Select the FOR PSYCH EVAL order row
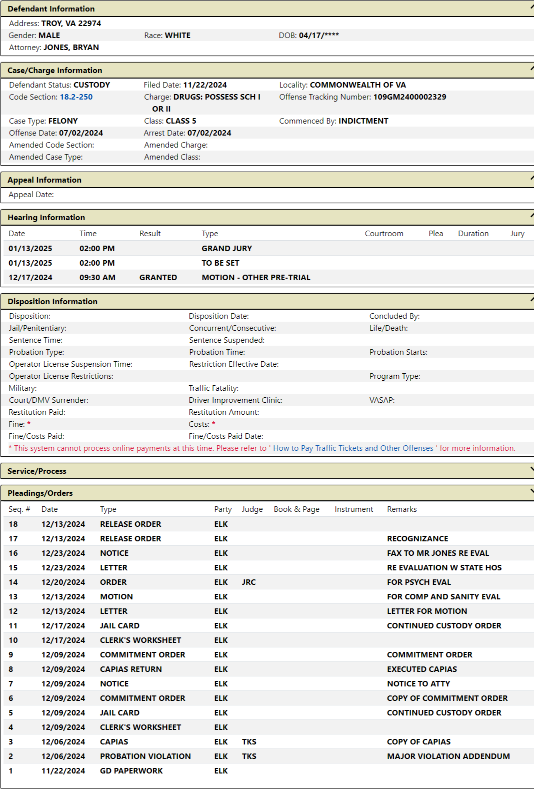Image resolution: width=534 pixels, height=789 pixels. point(269,582)
